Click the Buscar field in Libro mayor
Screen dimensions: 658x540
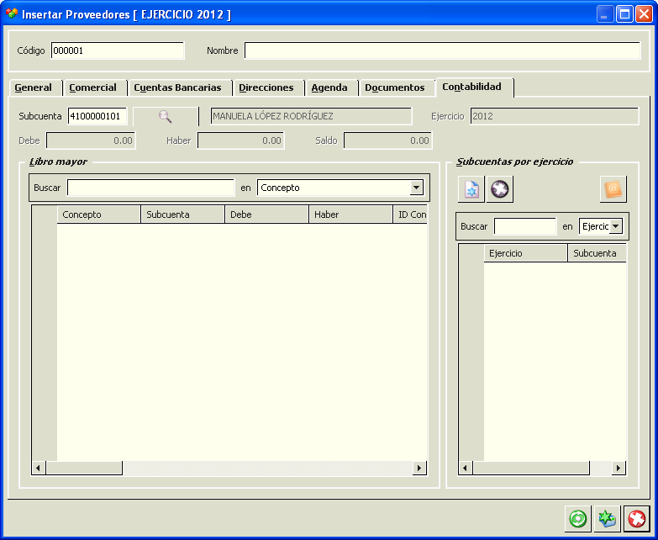point(150,188)
